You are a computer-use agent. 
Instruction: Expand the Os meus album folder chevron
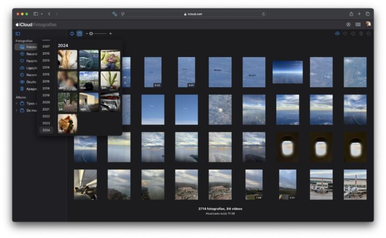(x=17, y=111)
